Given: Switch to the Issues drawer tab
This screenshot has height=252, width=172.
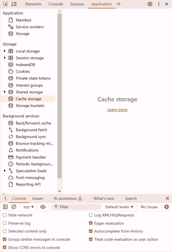Looking at the screenshot, I should (38, 198).
